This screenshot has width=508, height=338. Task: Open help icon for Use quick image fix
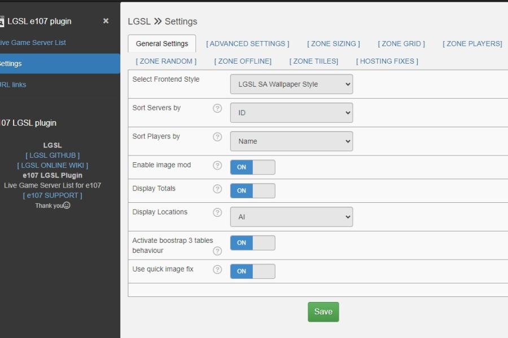coord(217,269)
